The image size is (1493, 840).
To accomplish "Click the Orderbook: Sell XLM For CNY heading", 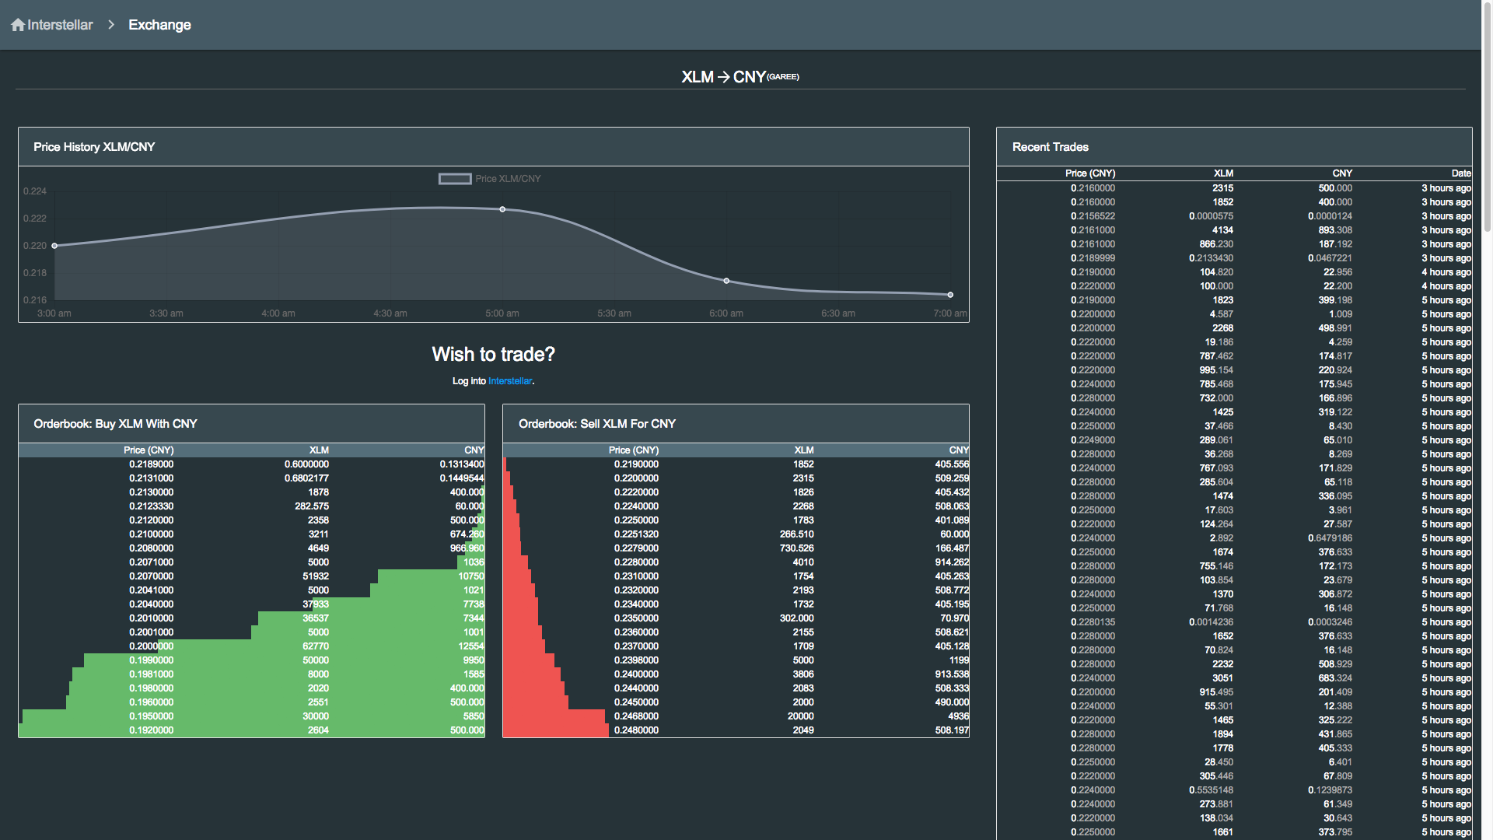I will [597, 424].
